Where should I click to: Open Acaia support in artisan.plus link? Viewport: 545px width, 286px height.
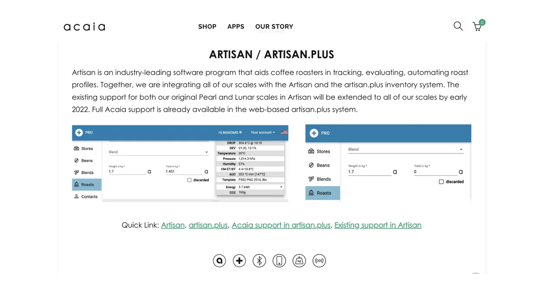coord(281,225)
